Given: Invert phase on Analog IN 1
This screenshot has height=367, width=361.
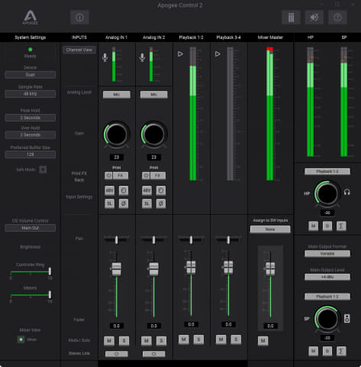Looking at the screenshot, I should point(124,203).
